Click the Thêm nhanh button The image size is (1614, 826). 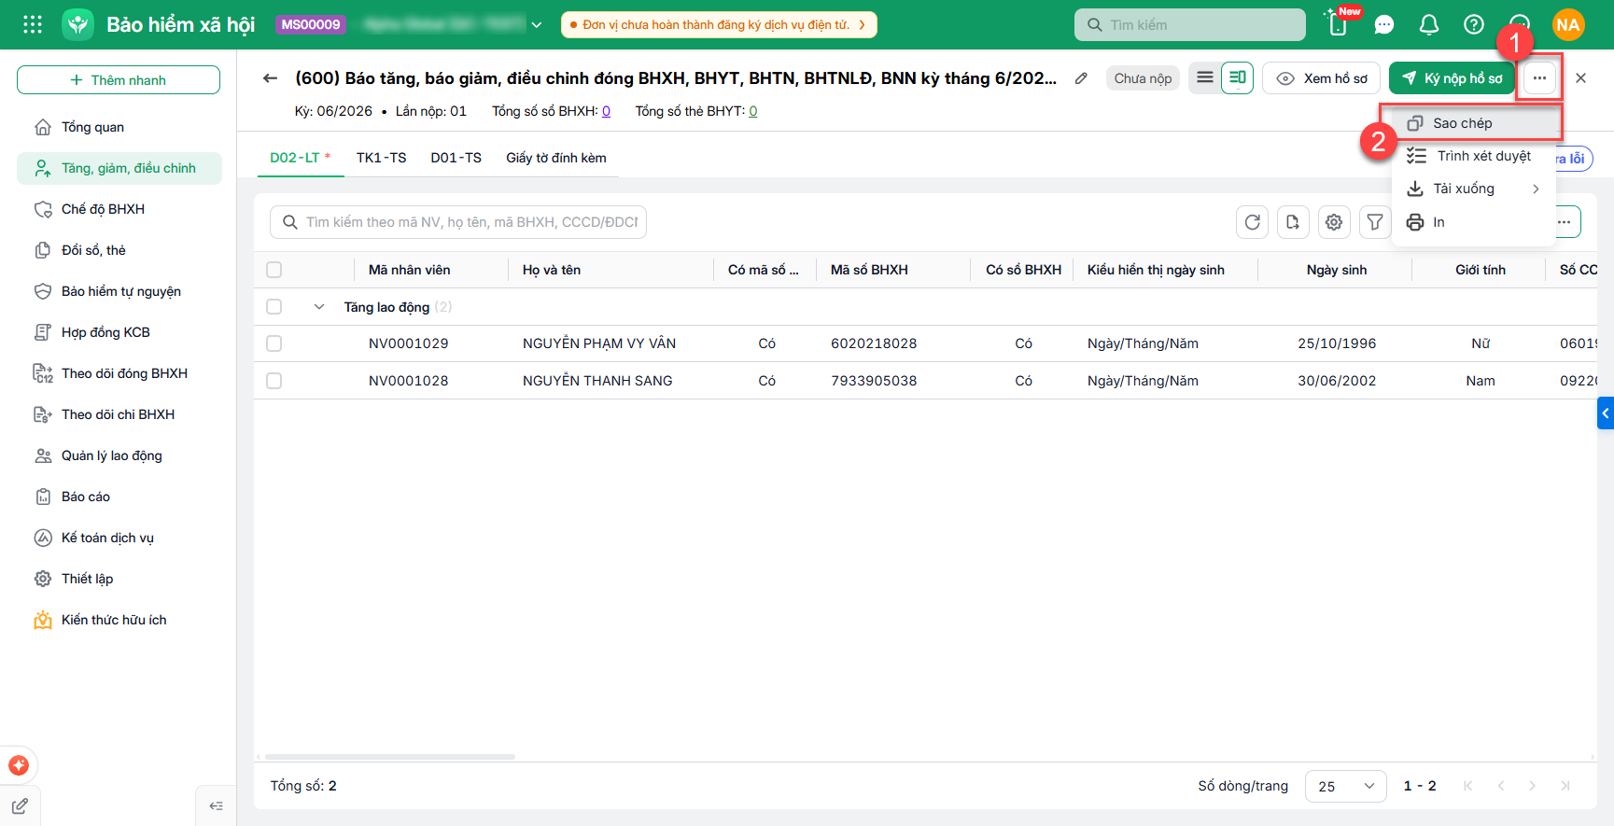[x=119, y=80]
